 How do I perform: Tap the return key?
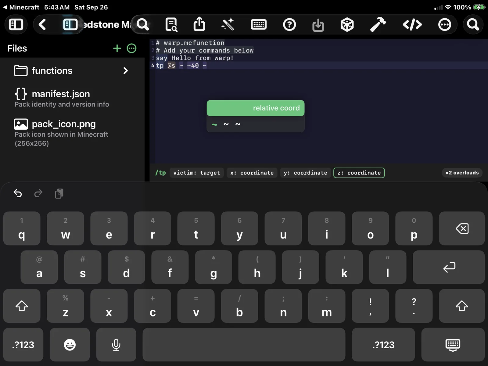point(449,267)
